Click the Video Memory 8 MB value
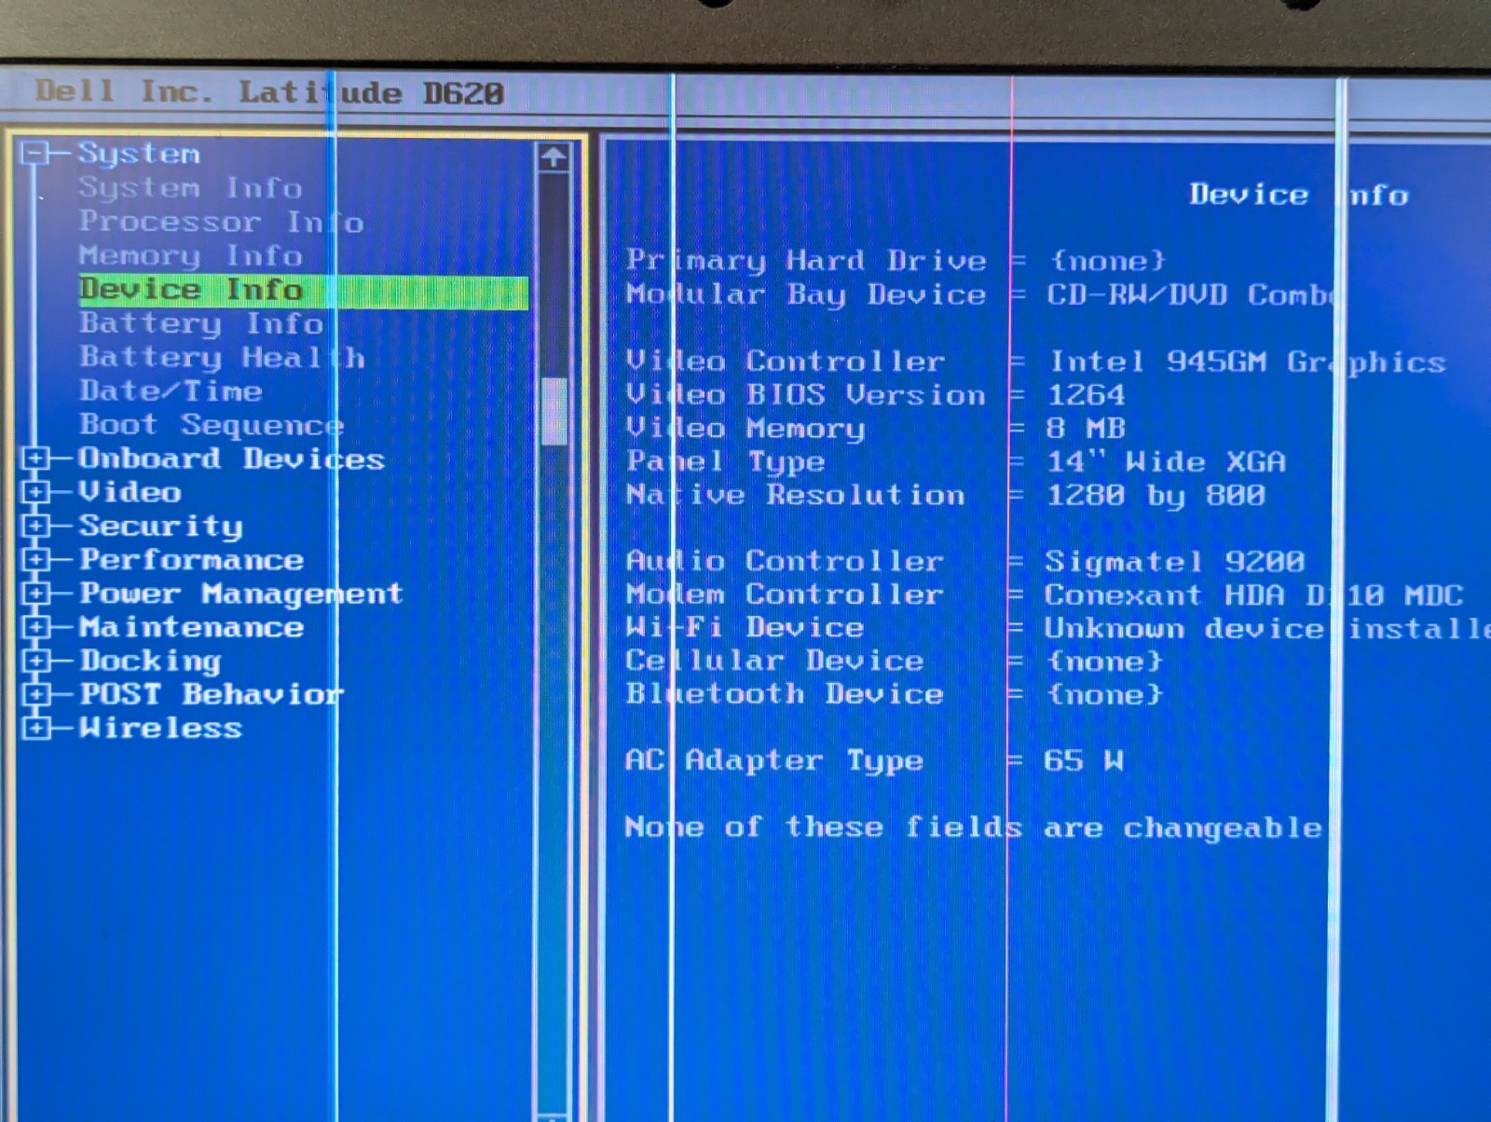The width and height of the screenshot is (1491, 1122). point(1087,429)
